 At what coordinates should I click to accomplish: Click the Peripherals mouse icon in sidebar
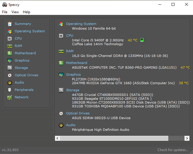pos(10,90)
